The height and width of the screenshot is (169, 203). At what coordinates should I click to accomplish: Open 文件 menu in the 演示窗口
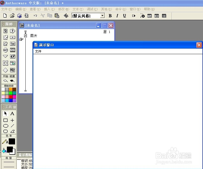tap(38, 51)
